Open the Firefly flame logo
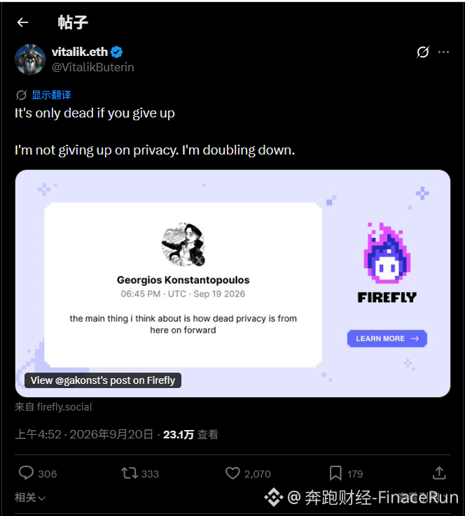Image resolution: width=465 pixels, height=516 pixels. (x=387, y=253)
